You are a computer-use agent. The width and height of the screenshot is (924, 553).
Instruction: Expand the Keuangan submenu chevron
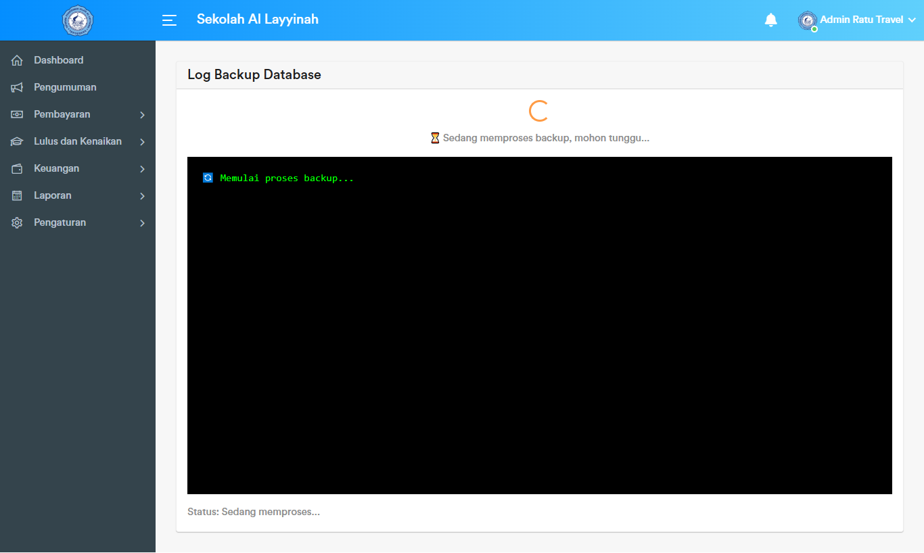pos(143,168)
